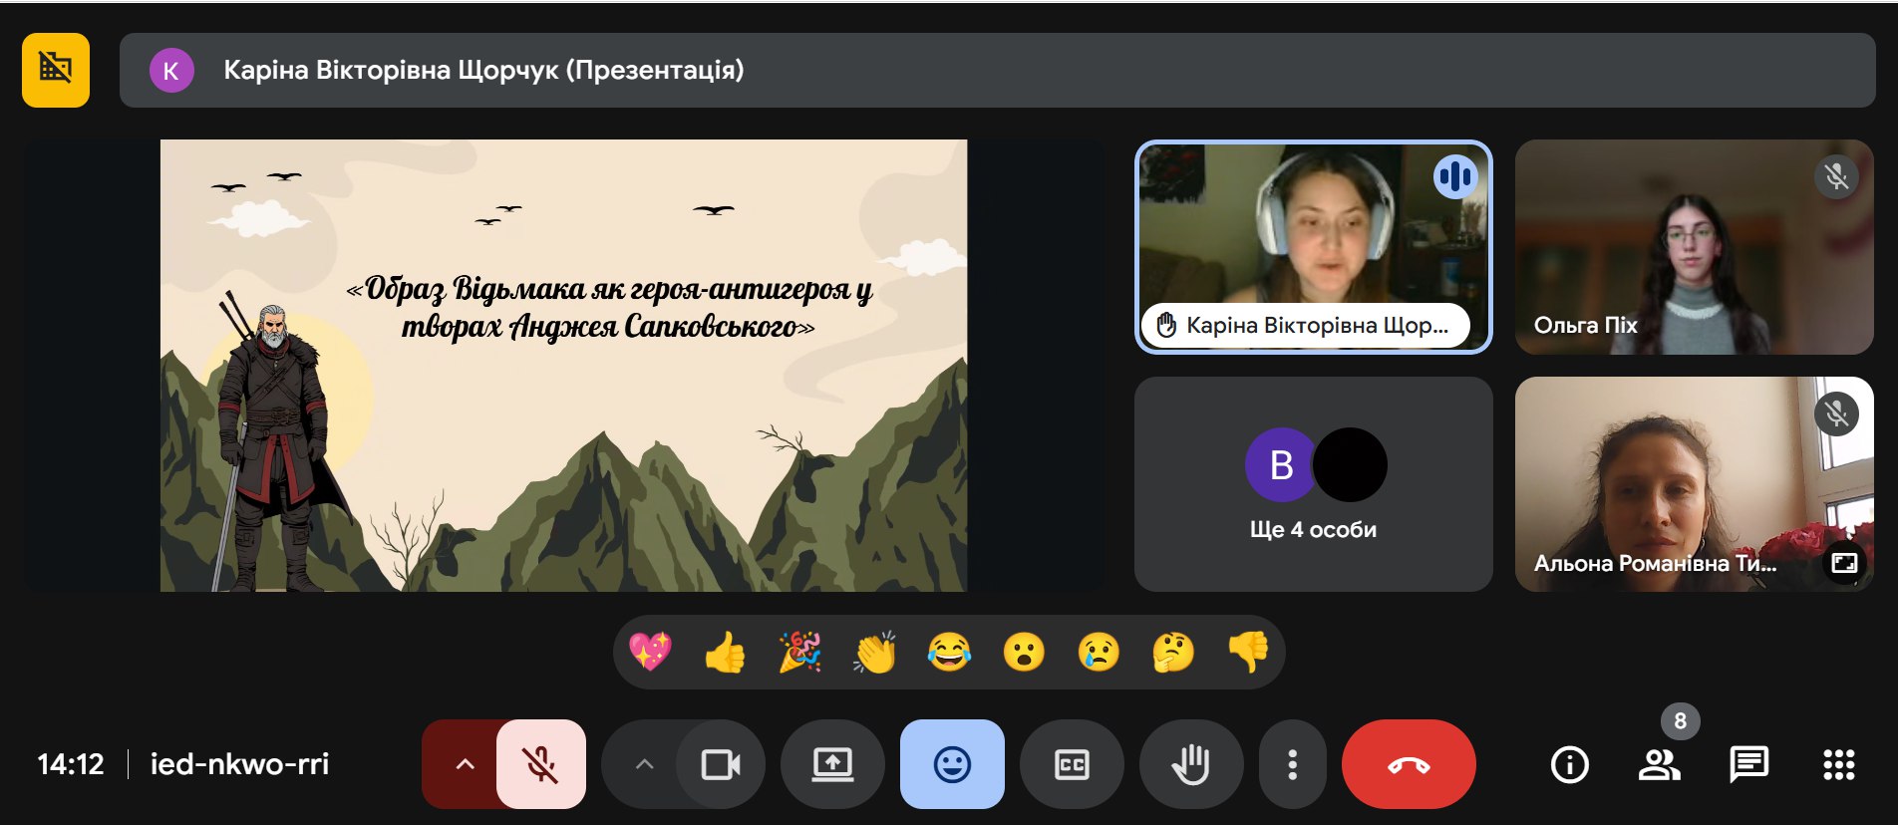Start presenting your screen
This screenshot has width=1898, height=825.
832,764
